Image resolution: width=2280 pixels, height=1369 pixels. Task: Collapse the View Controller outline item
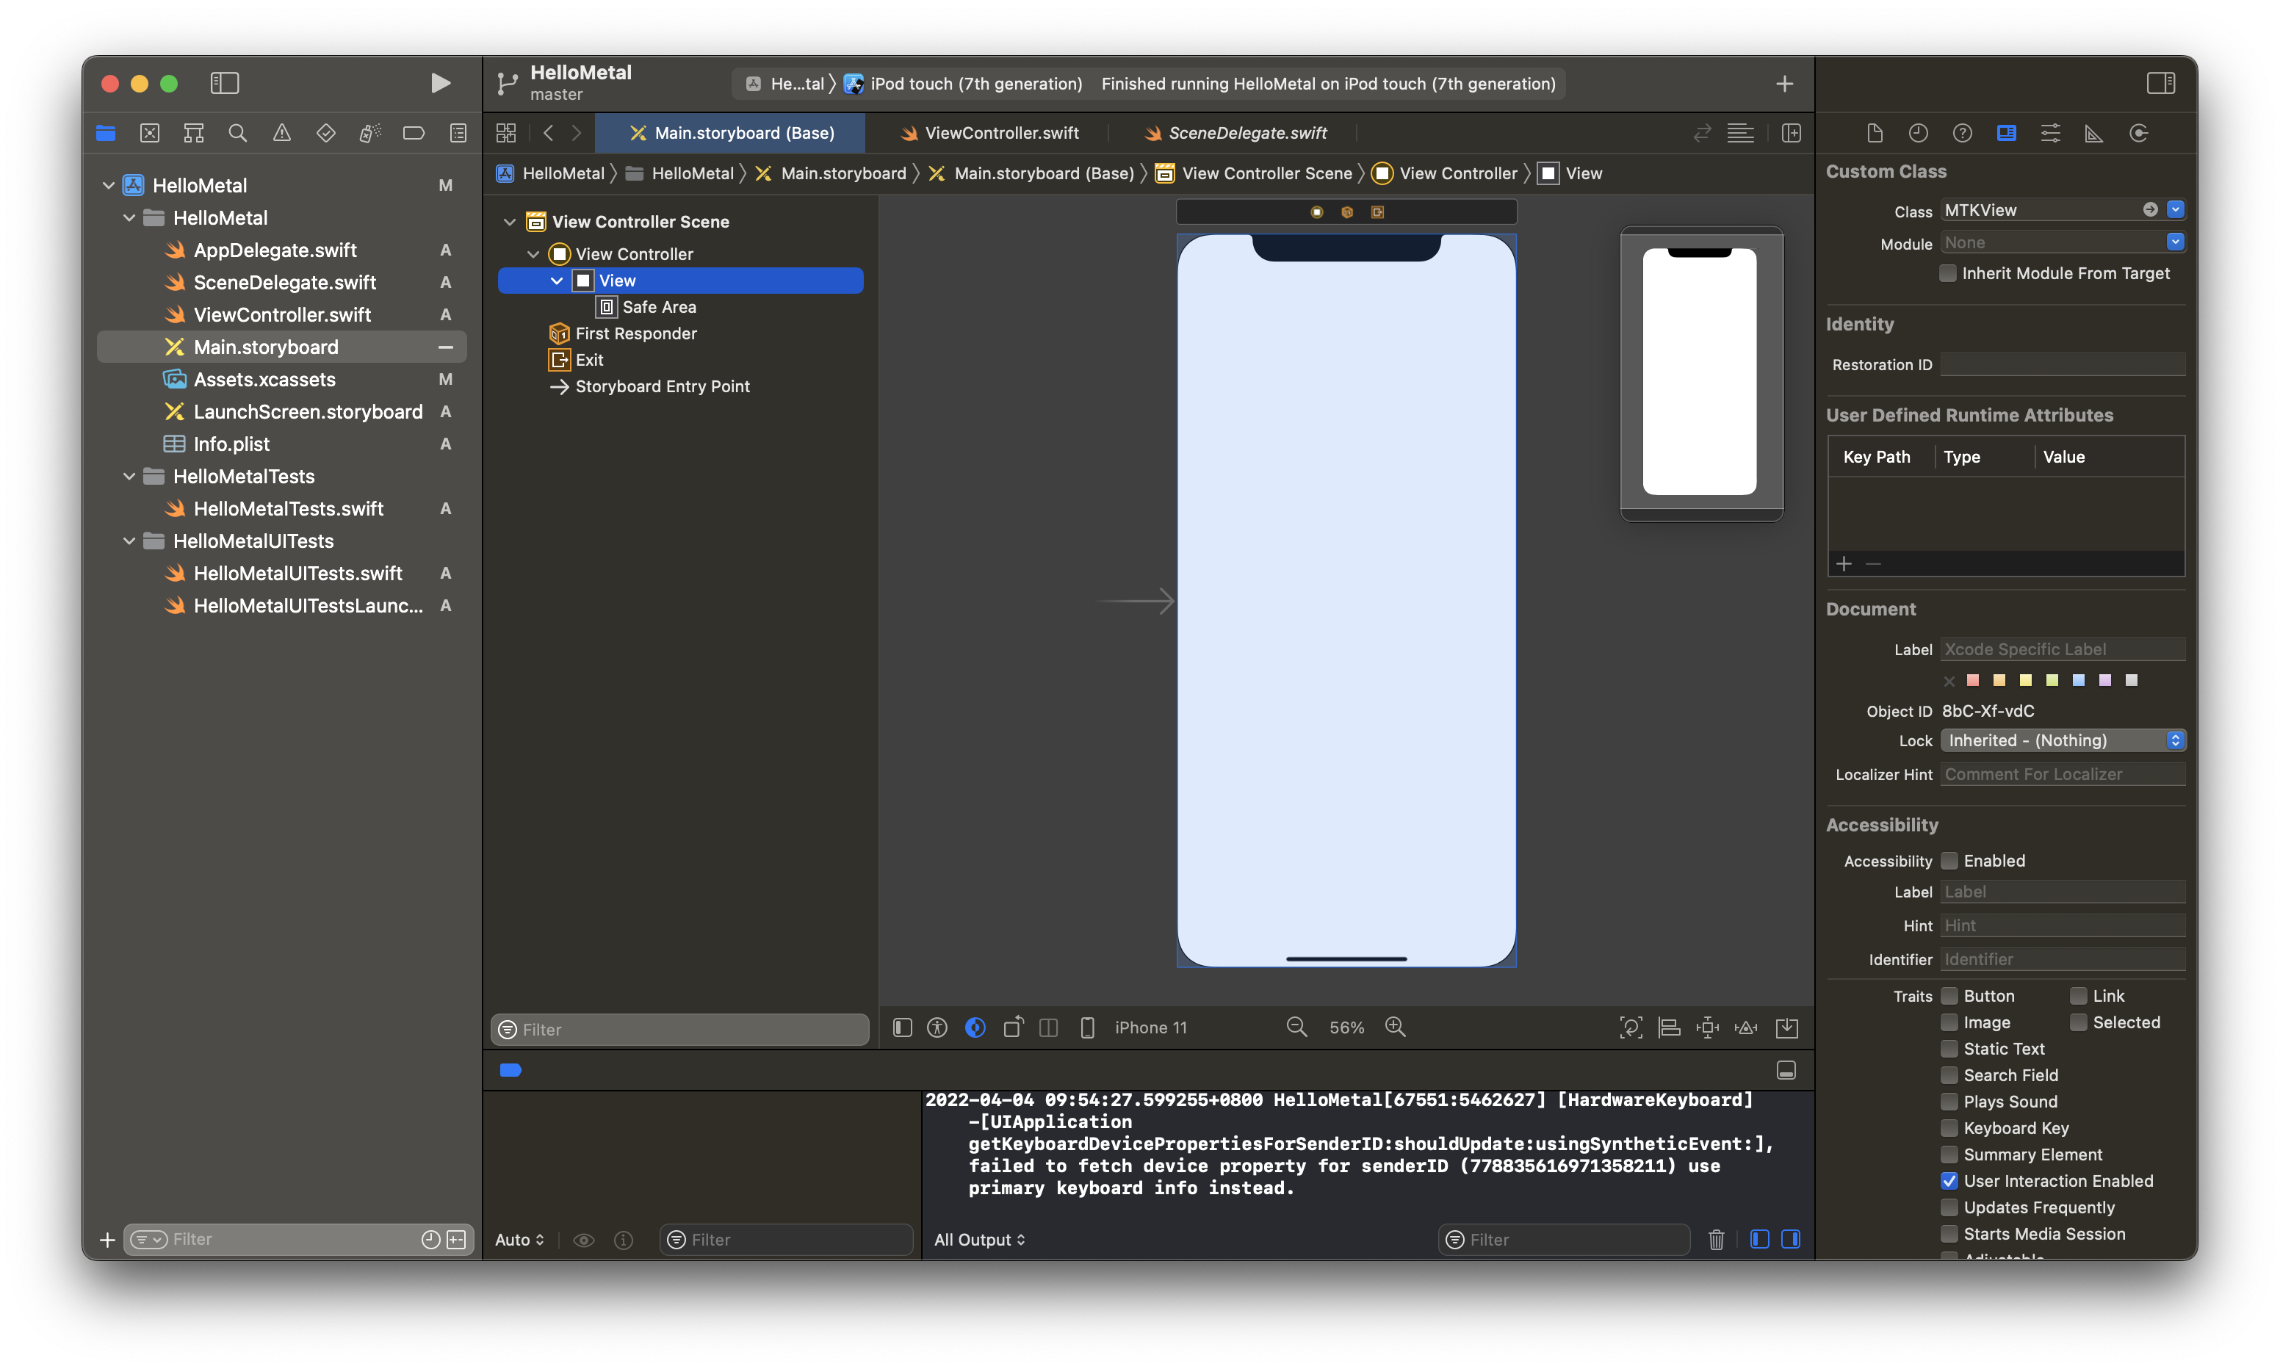tap(533, 255)
